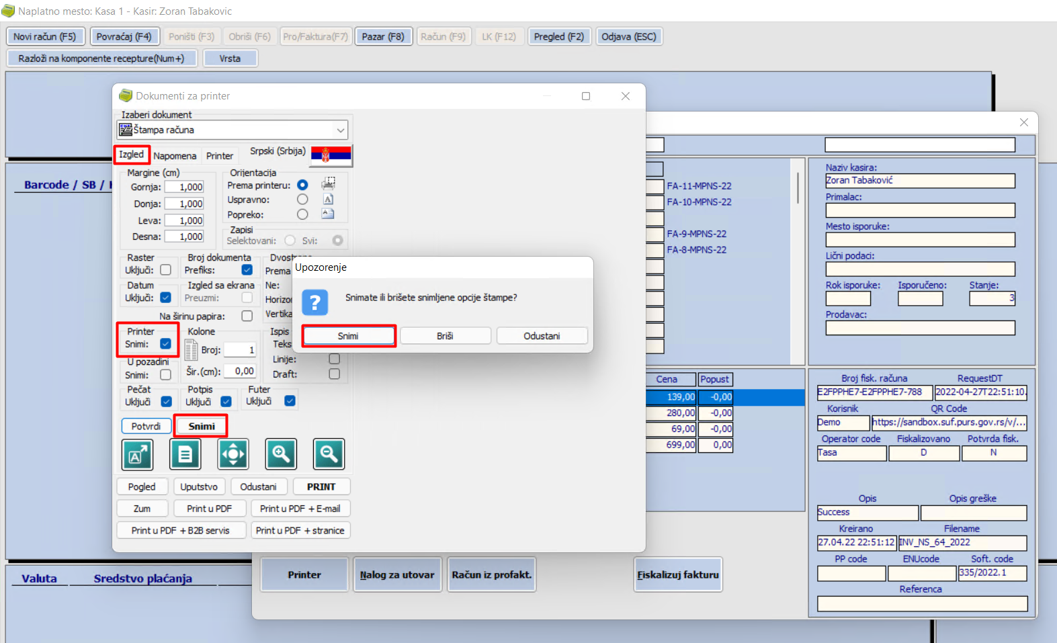
Task: Click the Račun iz profakt. button
Action: (x=492, y=574)
